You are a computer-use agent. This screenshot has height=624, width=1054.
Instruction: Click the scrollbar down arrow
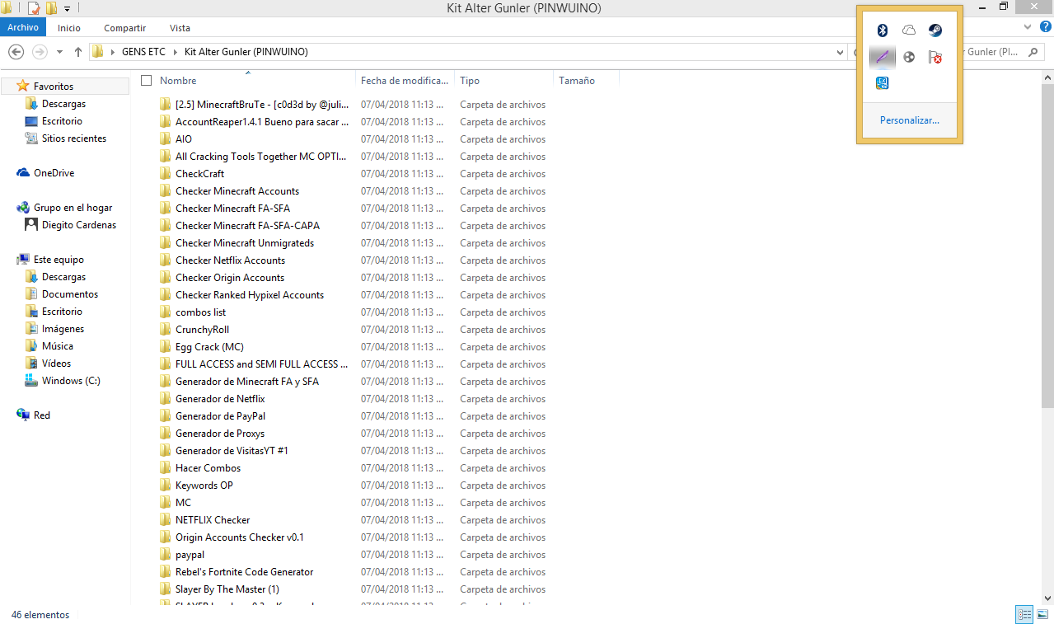click(1047, 599)
